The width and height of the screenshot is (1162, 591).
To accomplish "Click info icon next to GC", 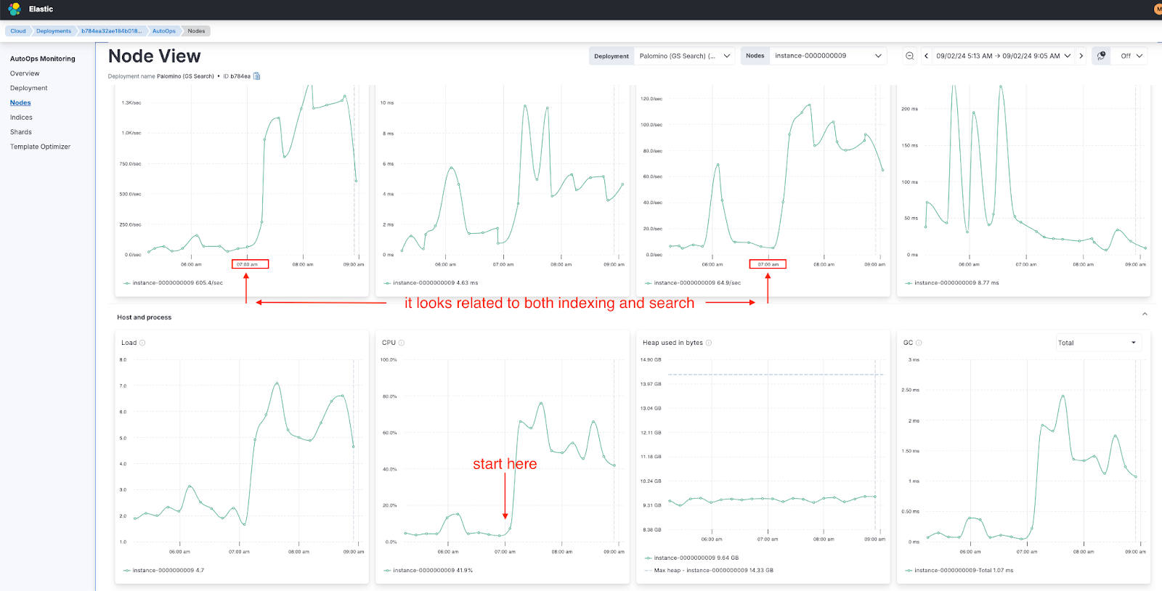I will tap(919, 343).
